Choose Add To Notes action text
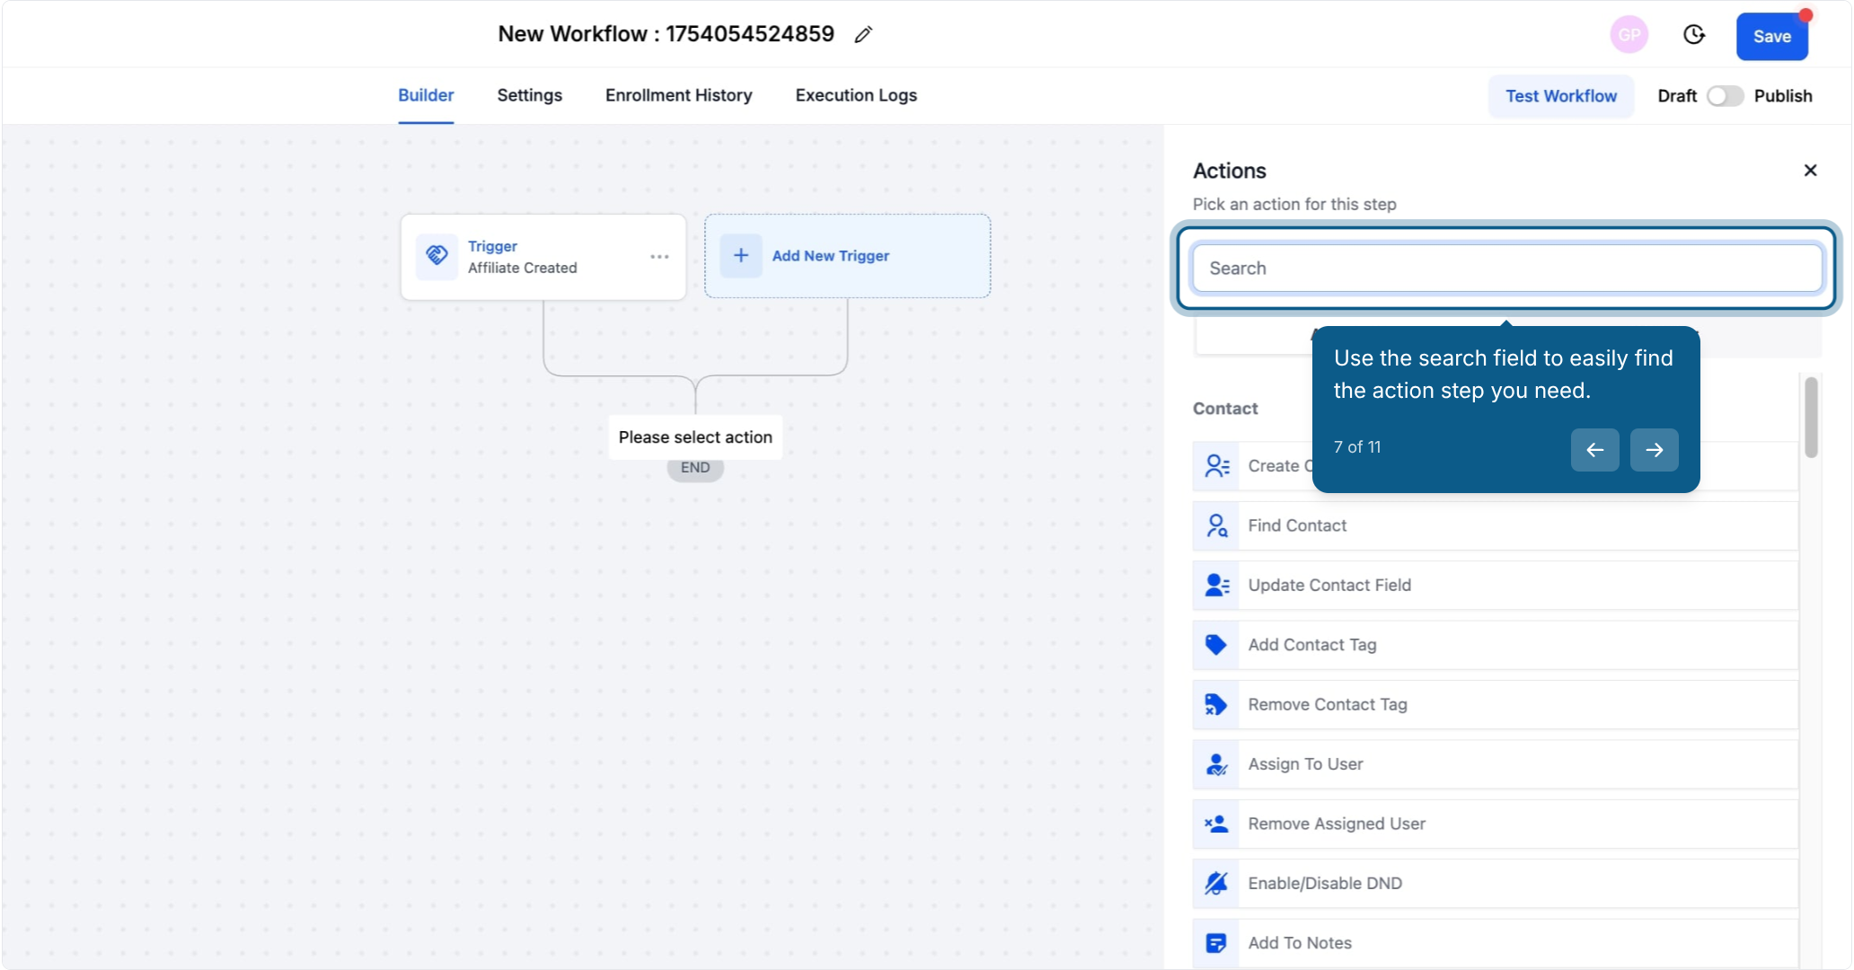The width and height of the screenshot is (1854, 970). click(1300, 943)
